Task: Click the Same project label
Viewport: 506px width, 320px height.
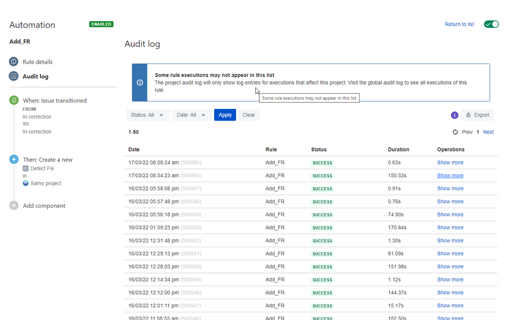Action: pyautogui.click(x=46, y=183)
